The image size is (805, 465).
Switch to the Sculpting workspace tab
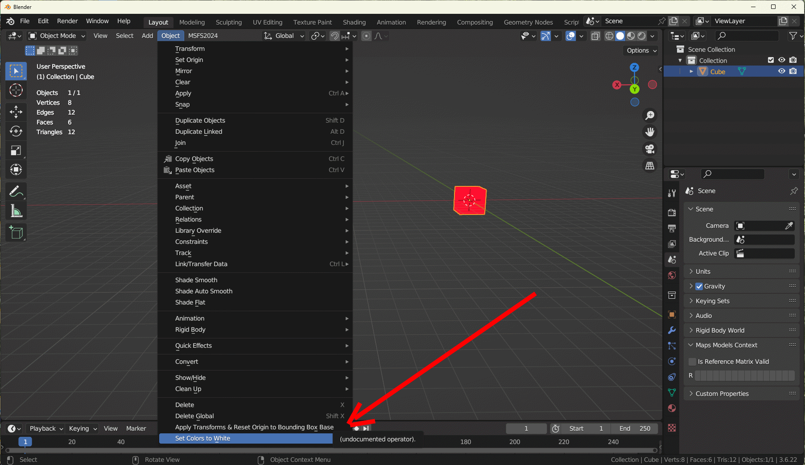tap(228, 22)
